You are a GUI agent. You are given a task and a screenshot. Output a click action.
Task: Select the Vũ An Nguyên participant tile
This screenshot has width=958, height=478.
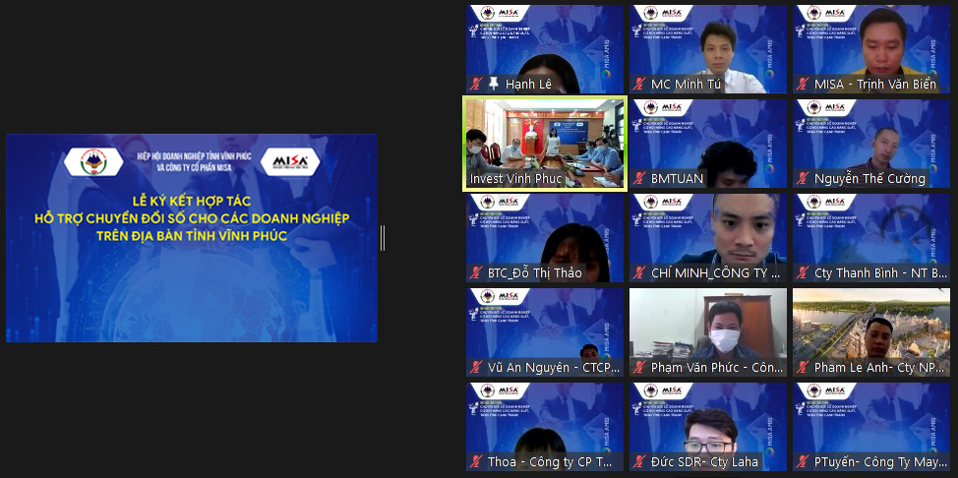tap(544, 331)
